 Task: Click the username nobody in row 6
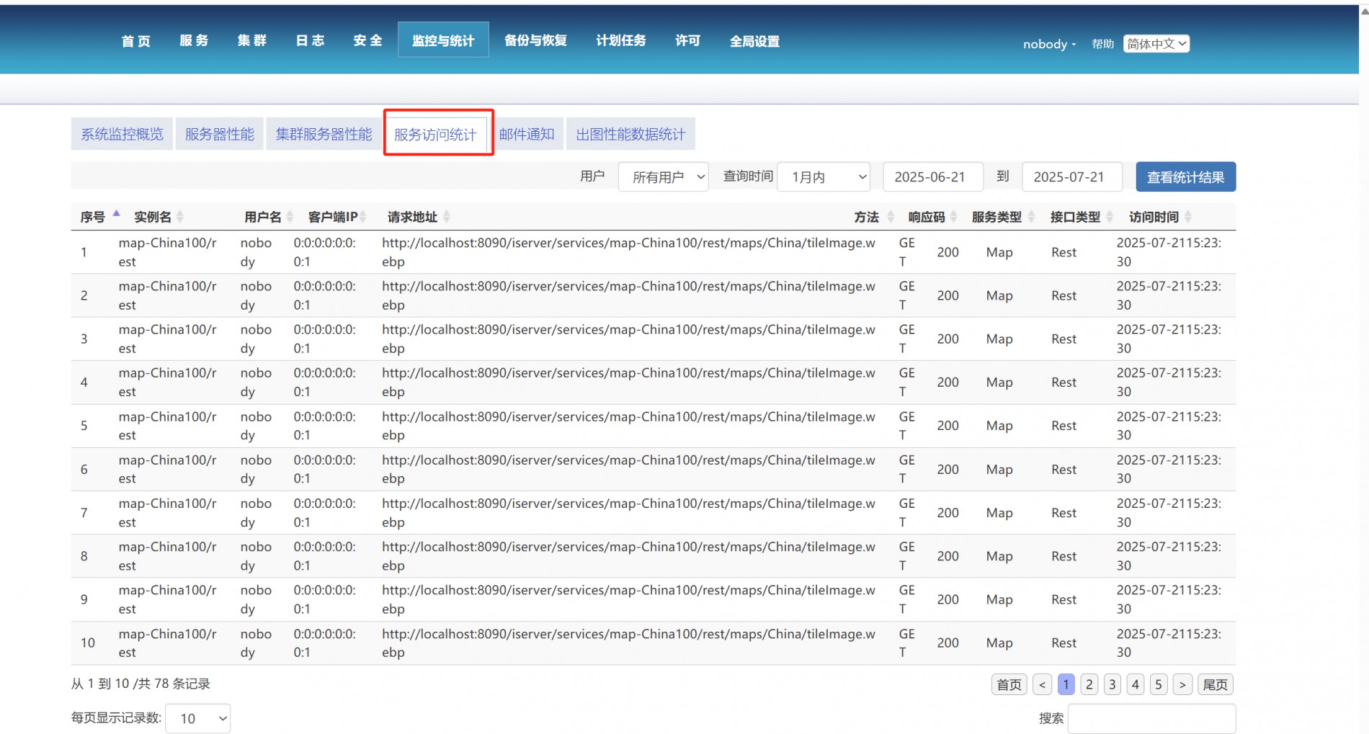click(x=256, y=469)
